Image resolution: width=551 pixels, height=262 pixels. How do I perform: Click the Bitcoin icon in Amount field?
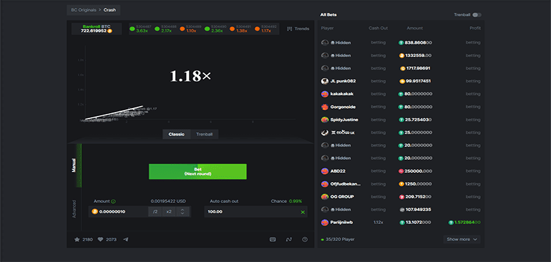pyautogui.click(x=94, y=212)
